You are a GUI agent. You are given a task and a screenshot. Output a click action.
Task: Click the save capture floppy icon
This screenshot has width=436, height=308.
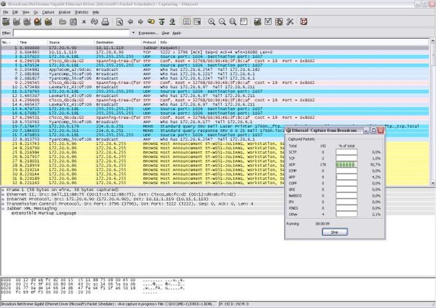click(x=73, y=22)
